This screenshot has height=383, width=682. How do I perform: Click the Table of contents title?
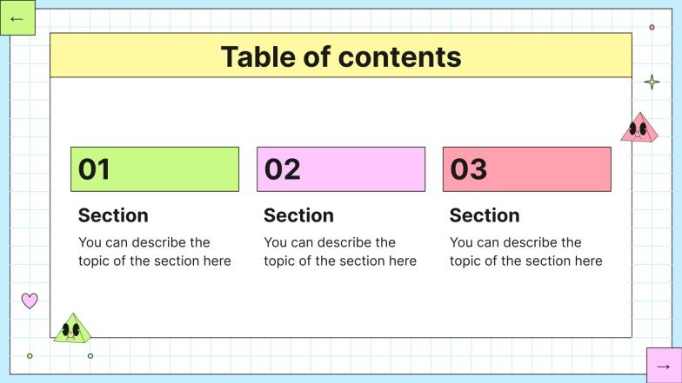click(x=340, y=56)
